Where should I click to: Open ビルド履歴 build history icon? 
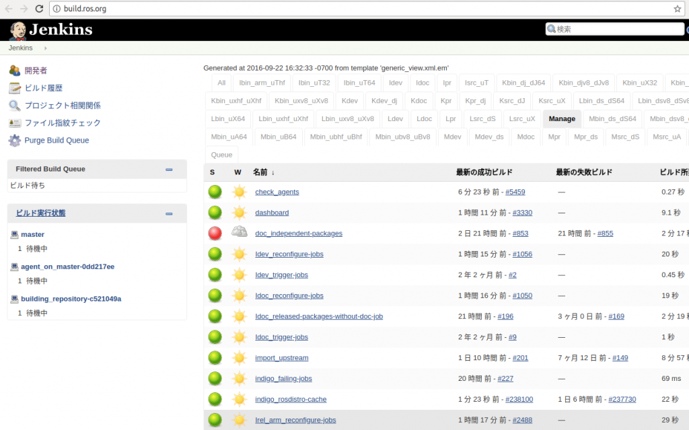coord(14,88)
